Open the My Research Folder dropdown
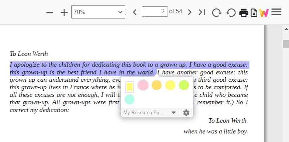The width and height of the screenshot is (289, 142). click(149, 113)
